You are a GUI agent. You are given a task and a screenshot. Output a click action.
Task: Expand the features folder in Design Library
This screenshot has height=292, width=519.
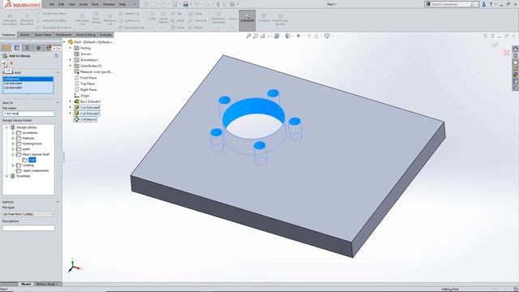pyautogui.click(x=13, y=138)
